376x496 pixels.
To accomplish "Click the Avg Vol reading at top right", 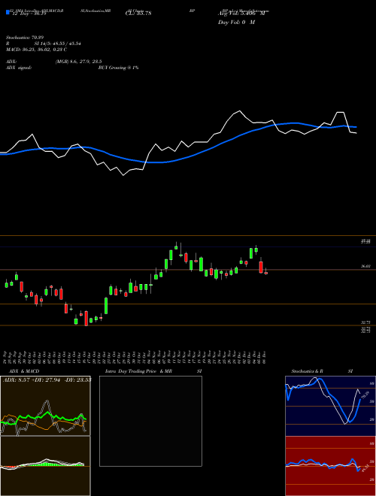I will (x=241, y=14).
